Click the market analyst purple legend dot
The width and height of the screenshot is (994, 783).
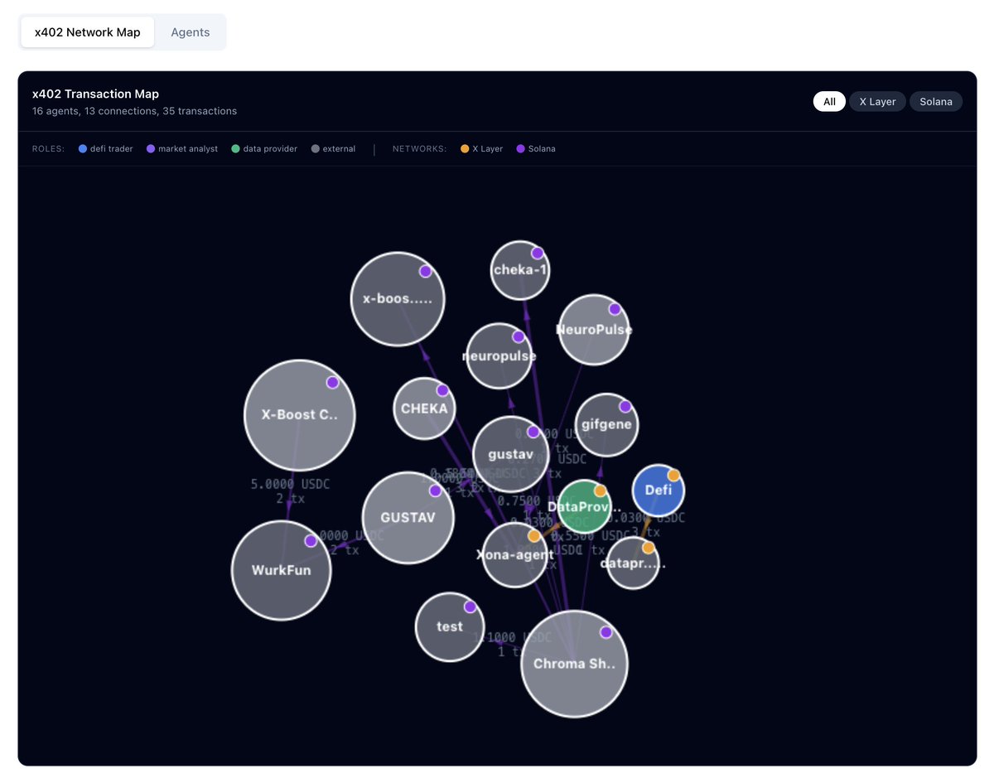(x=151, y=149)
